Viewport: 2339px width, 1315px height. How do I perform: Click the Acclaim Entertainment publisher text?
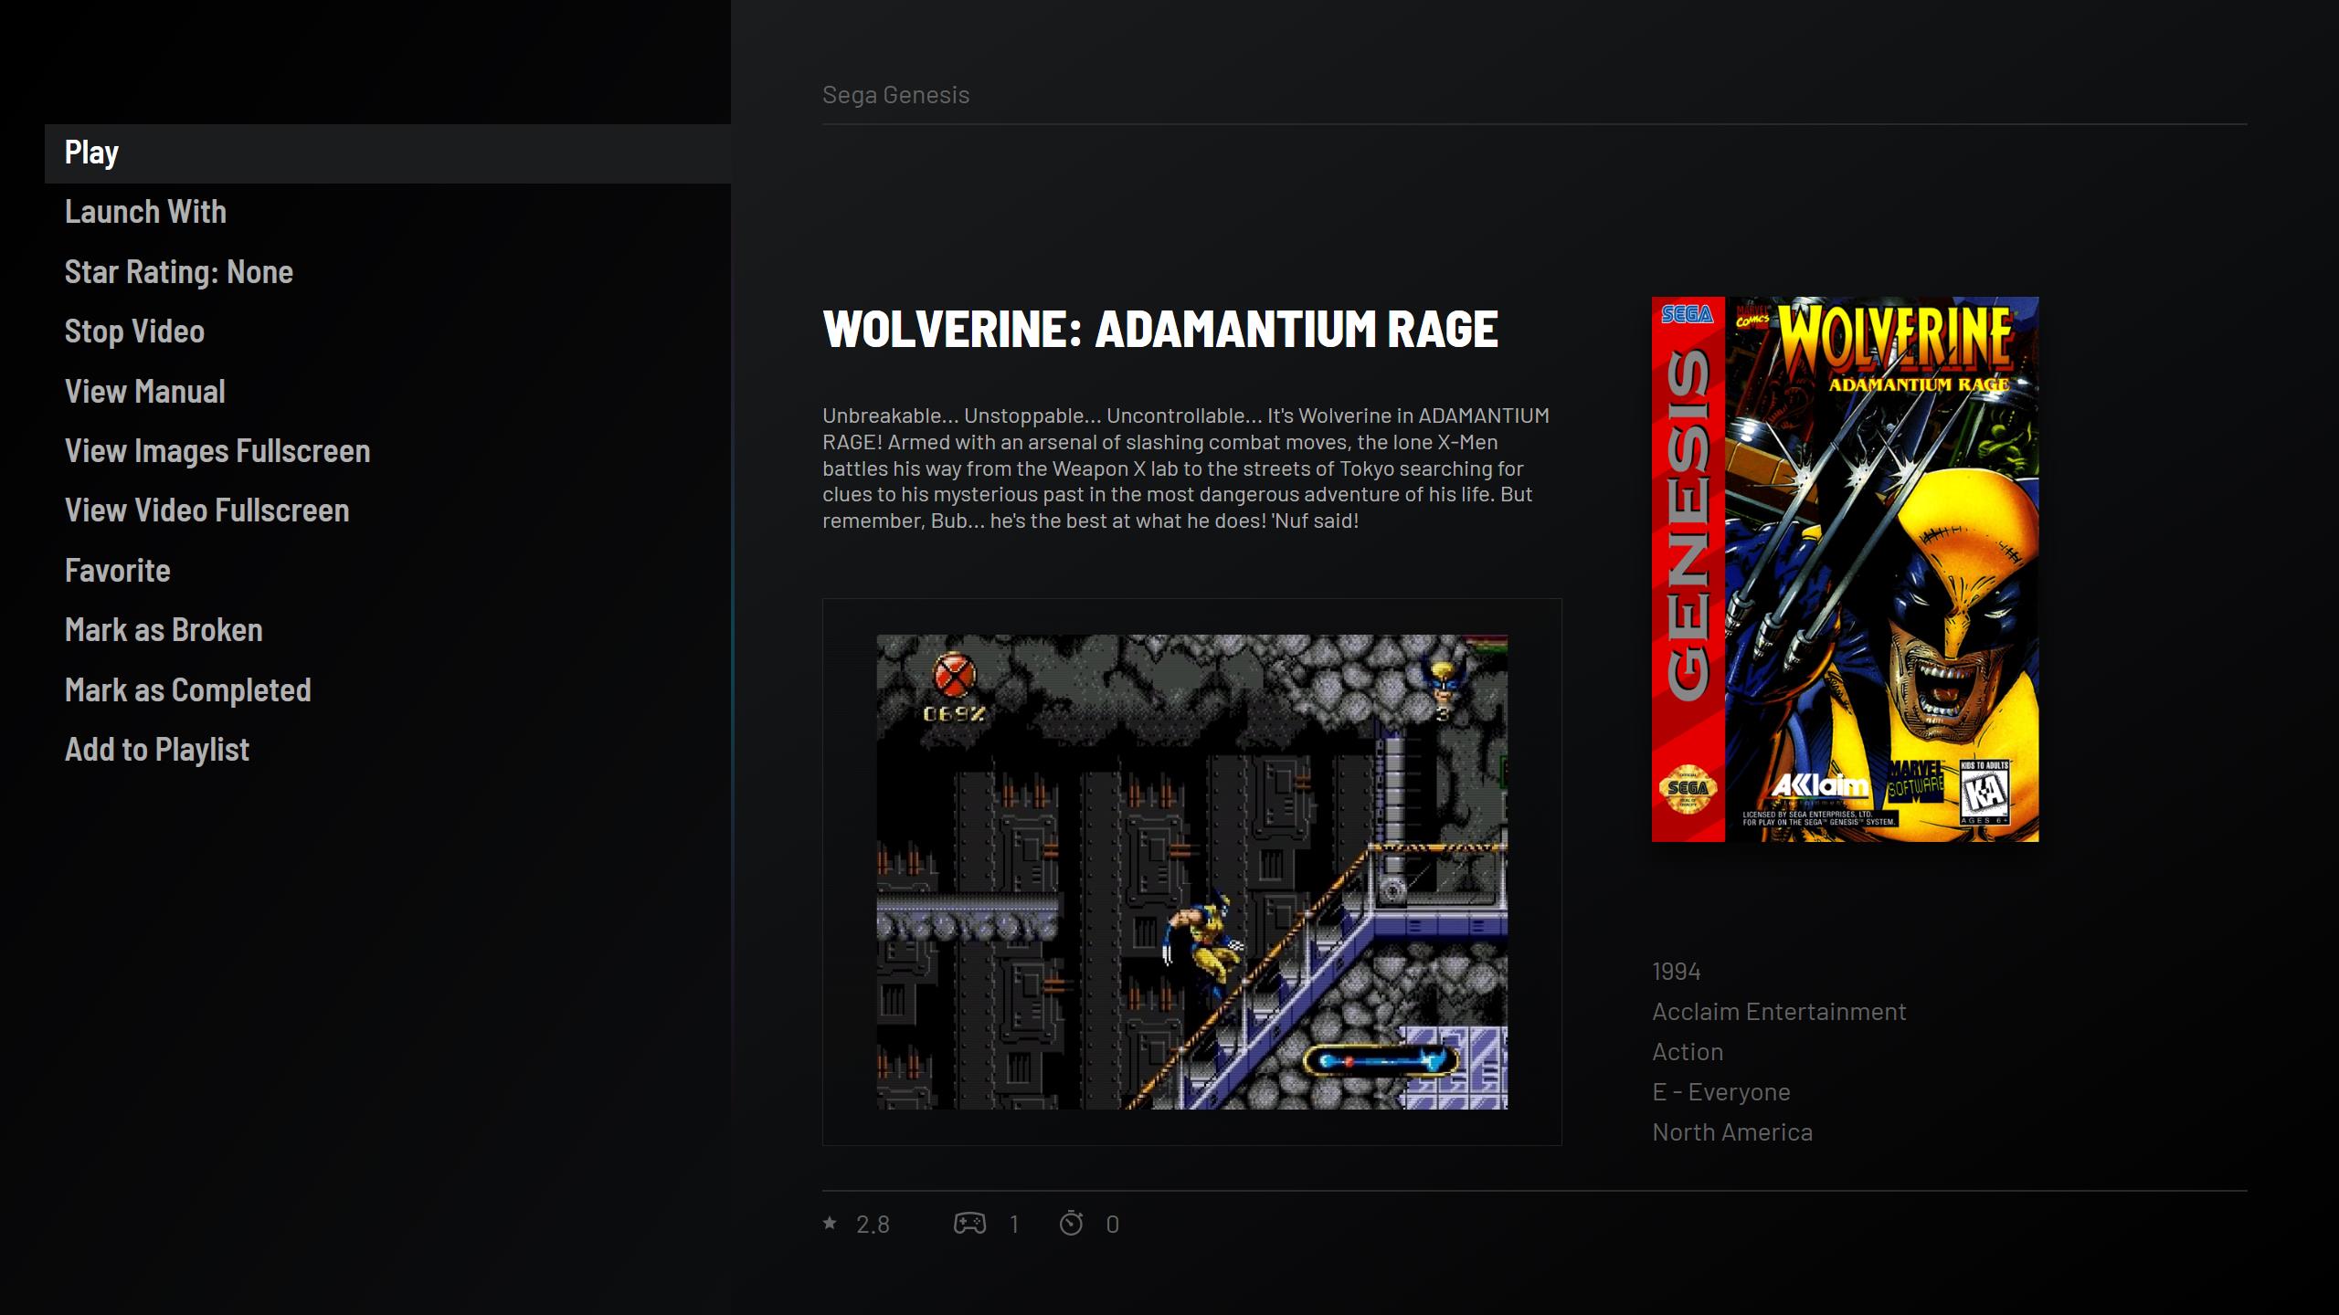click(1779, 1012)
